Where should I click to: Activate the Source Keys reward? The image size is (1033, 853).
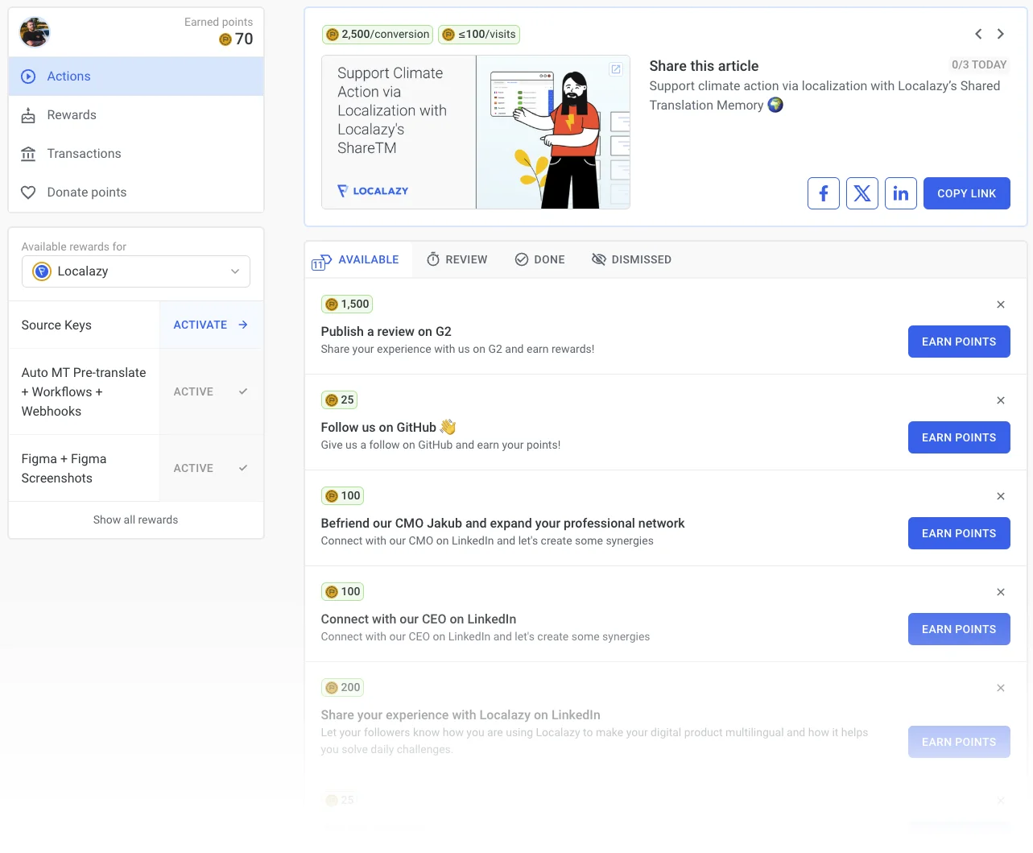coord(211,325)
